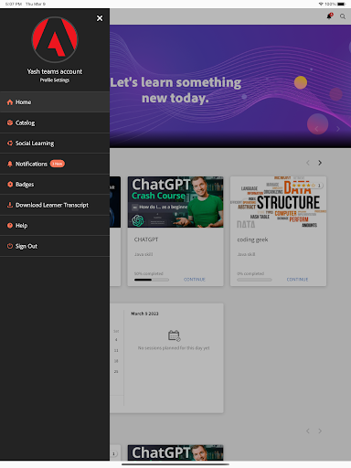Screen dimensions: 351x468
Task: Show previous courses with left chevron
Action: pos(308,163)
